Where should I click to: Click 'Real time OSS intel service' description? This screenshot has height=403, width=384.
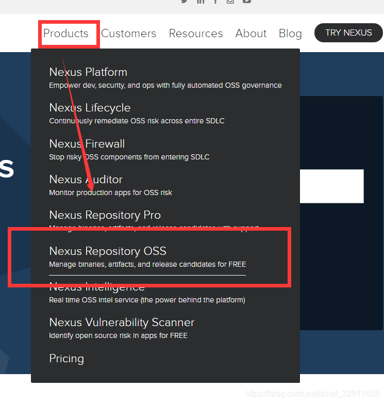(x=147, y=300)
